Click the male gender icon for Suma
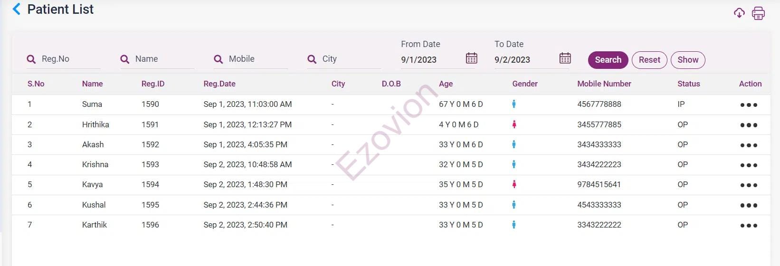 pyautogui.click(x=514, y=104)
